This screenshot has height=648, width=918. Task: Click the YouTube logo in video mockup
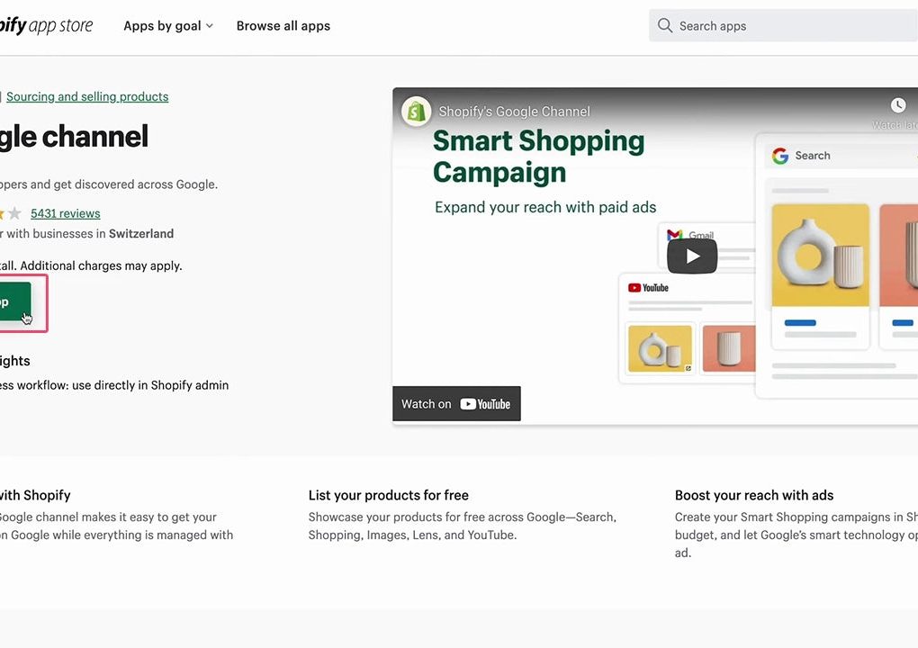pos(648,288)
